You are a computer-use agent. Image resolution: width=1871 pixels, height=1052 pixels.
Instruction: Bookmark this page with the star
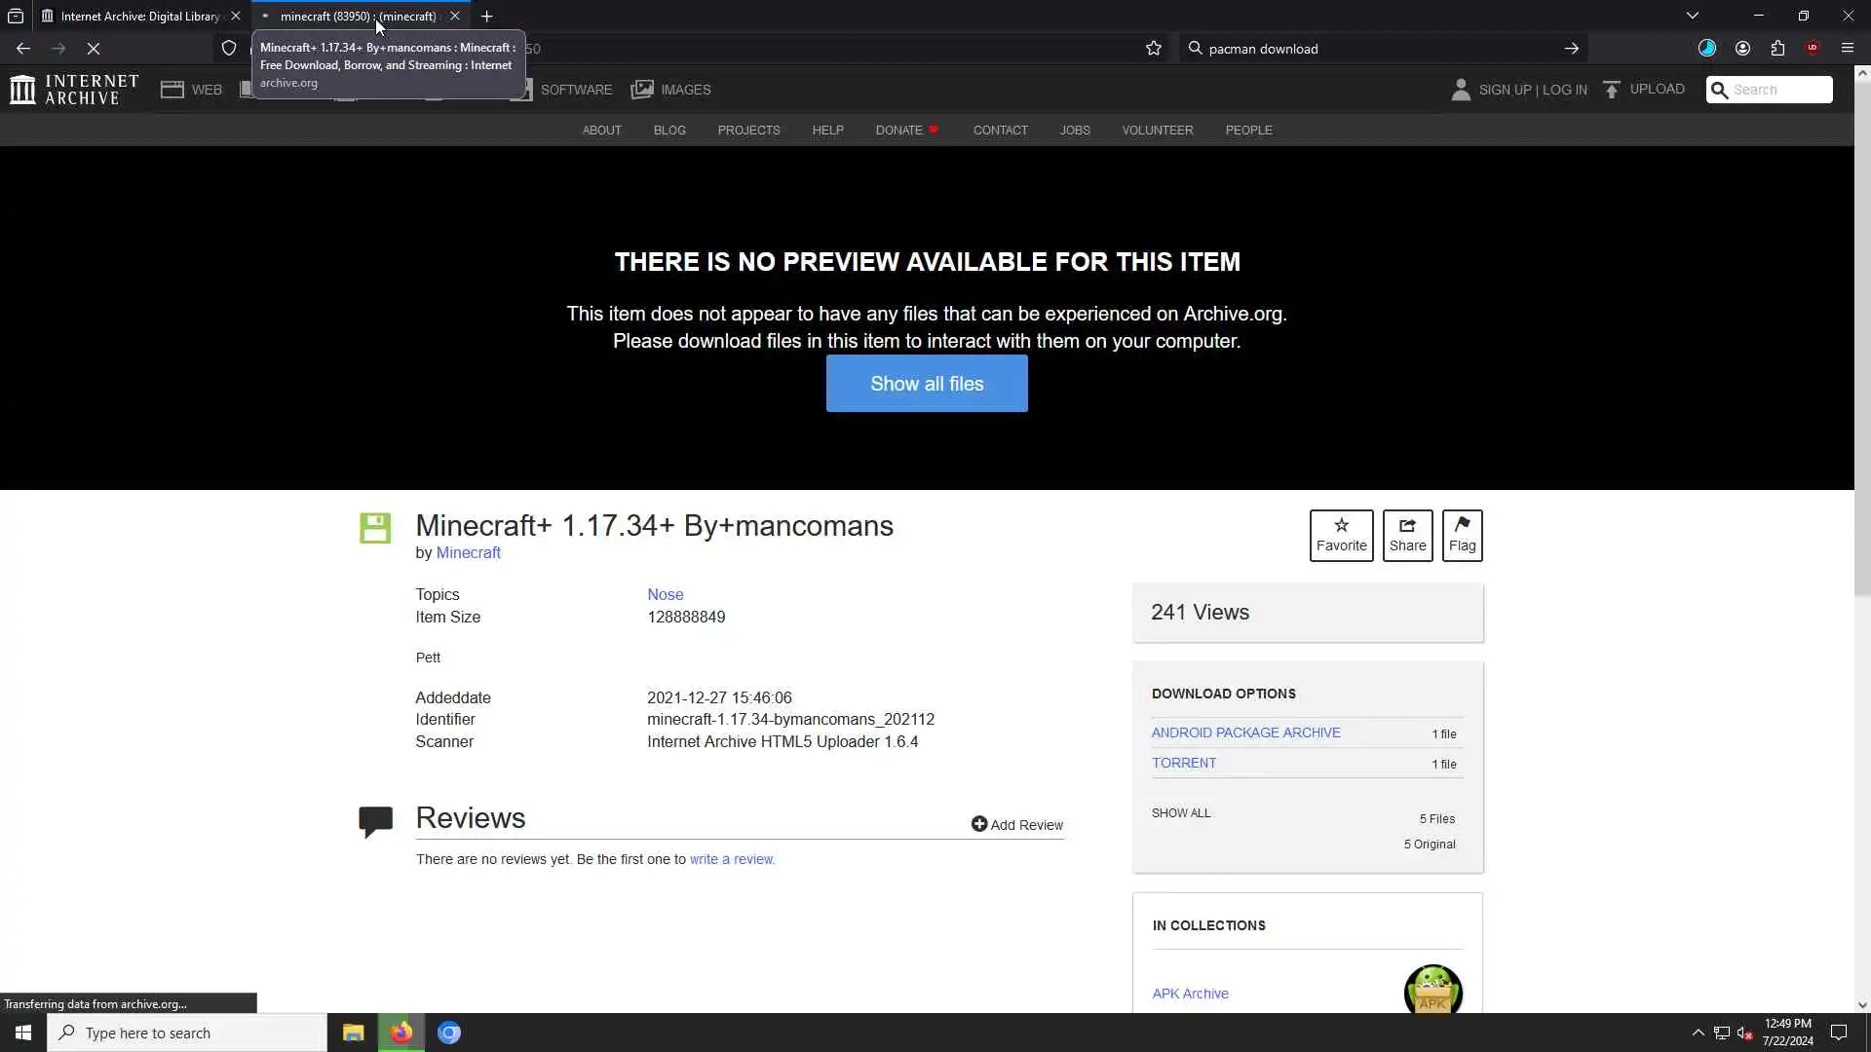click(1154, 49)
